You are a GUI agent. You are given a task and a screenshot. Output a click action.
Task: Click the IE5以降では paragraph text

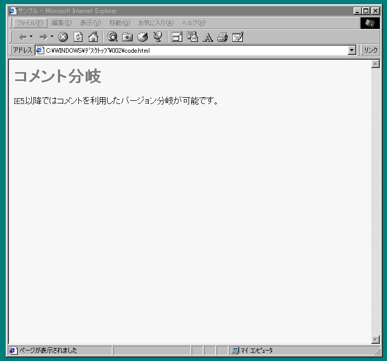[x=116, y=101]
